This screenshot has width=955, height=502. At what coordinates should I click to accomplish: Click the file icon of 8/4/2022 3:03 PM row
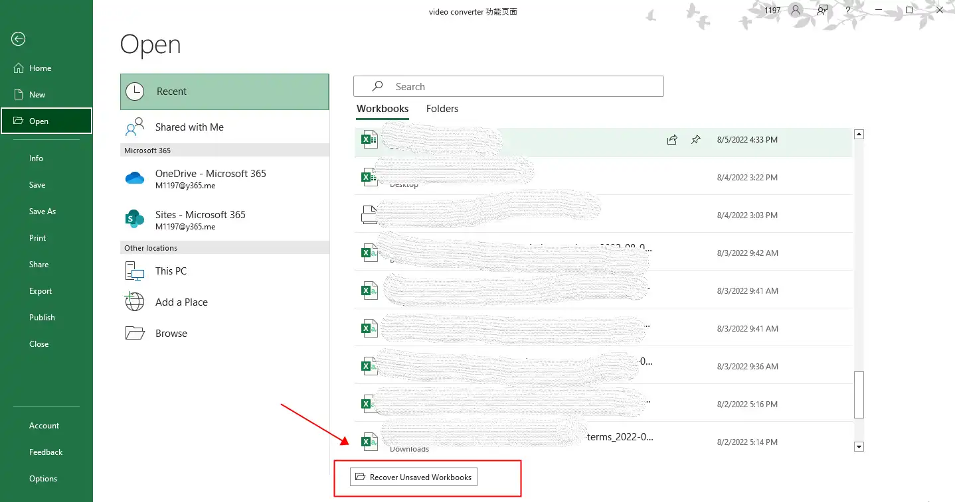click(x=369, y=214)
